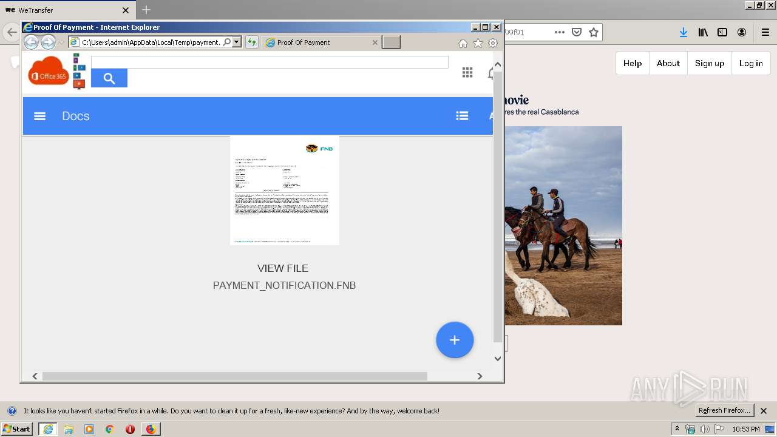Click Help on WeTransfer page
Screen dimensions: 777x437
(633, 63)
